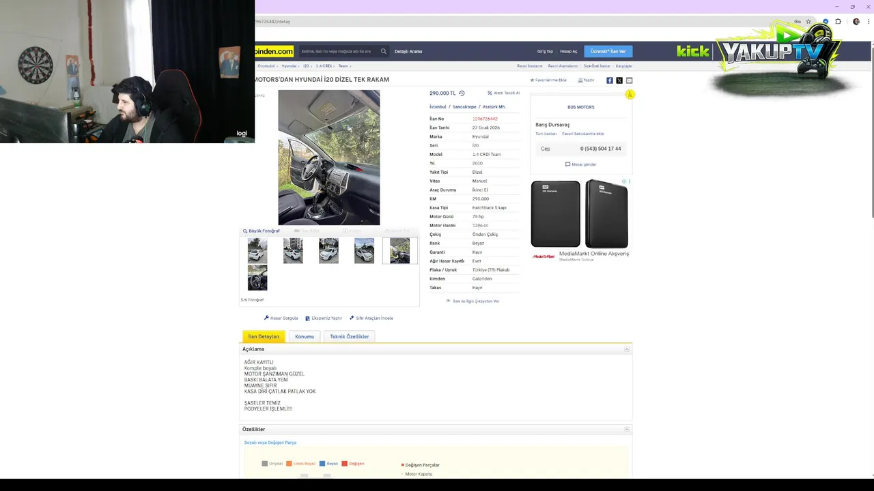Click Büyük Fotoğraf above the thumbnails

click(x=262, y=231)
